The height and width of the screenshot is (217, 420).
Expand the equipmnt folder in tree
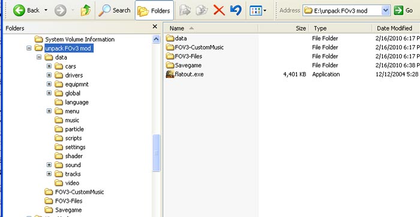(x=49, y=84)
